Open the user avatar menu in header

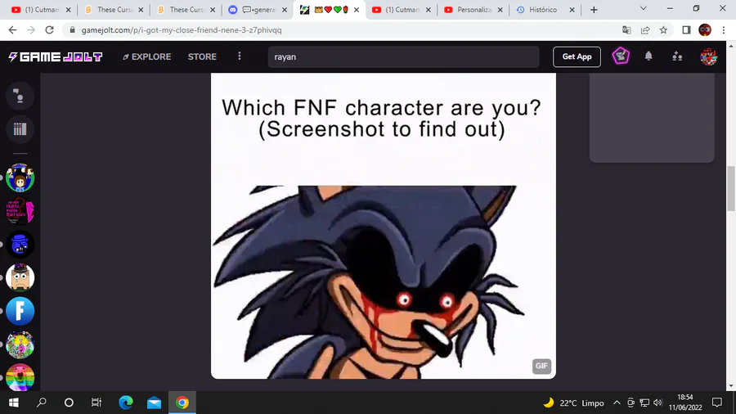tap(708, 56)
